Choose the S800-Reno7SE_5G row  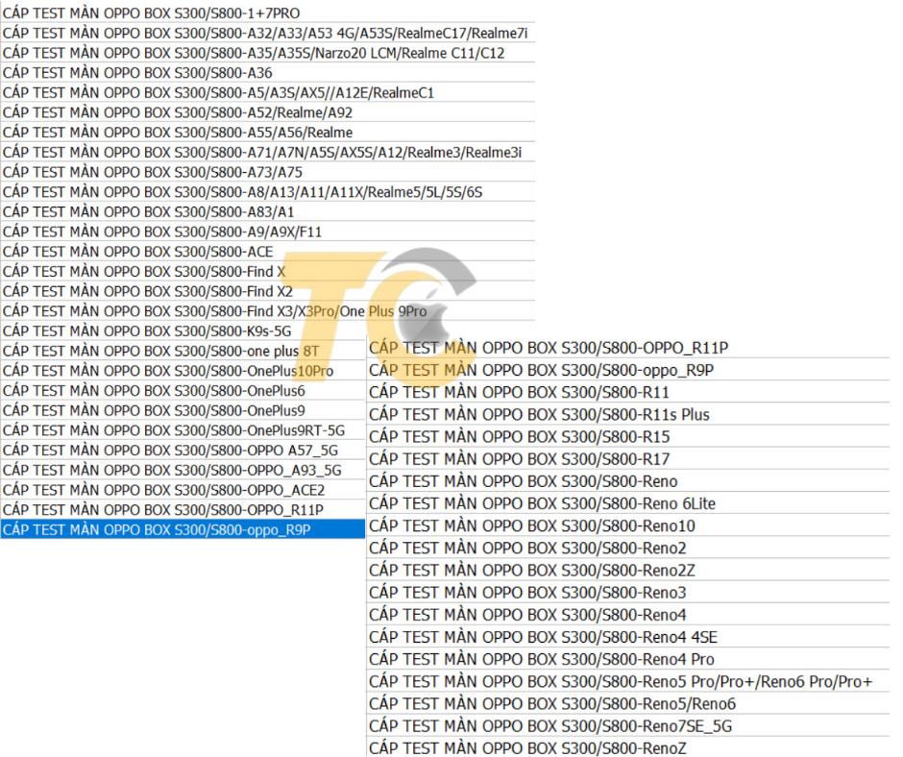click(628, 725)
